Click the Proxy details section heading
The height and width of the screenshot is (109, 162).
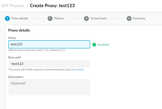point(19,30)
